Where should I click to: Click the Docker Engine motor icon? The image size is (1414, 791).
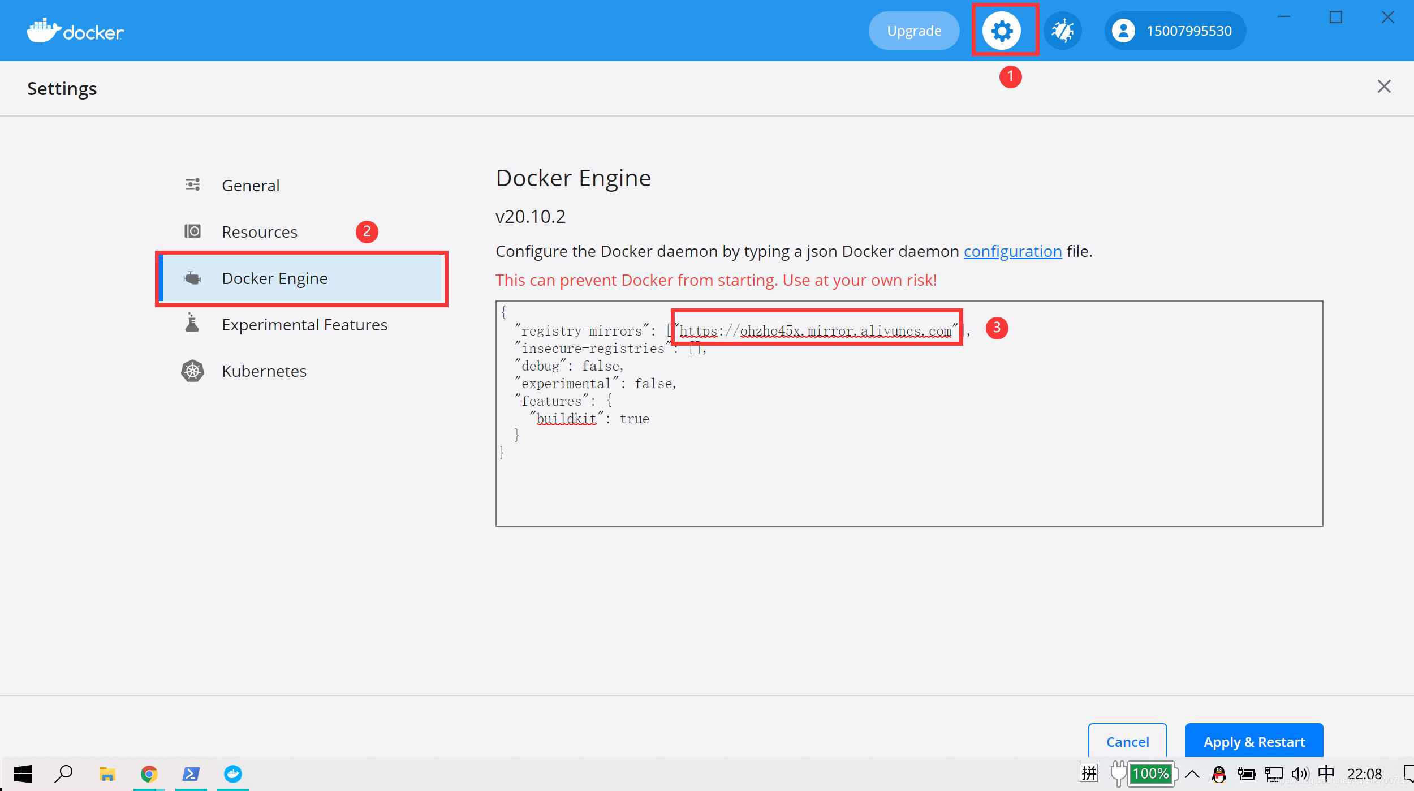click(192, 278)
